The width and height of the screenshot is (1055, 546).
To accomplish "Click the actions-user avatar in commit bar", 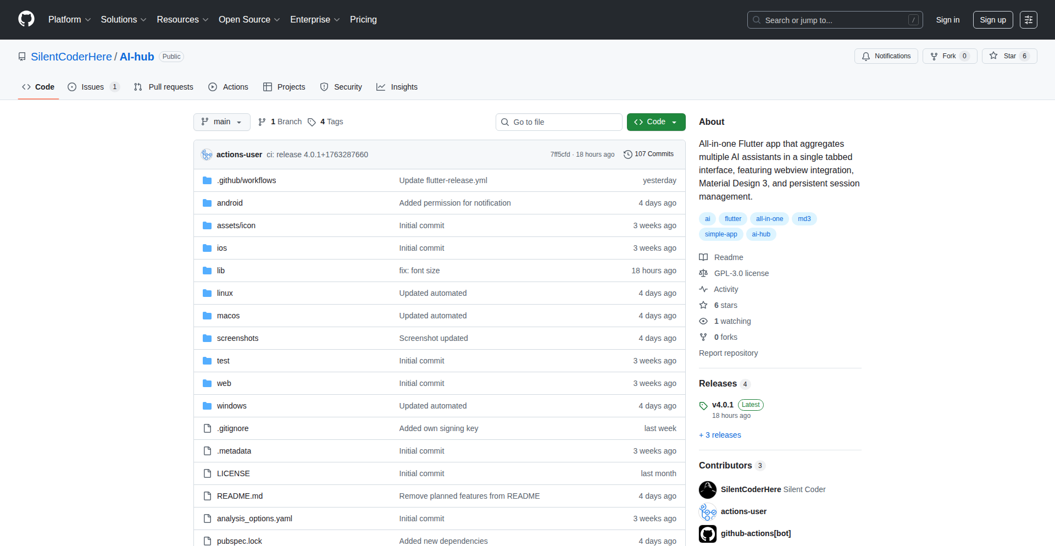I will click(207, 155).
